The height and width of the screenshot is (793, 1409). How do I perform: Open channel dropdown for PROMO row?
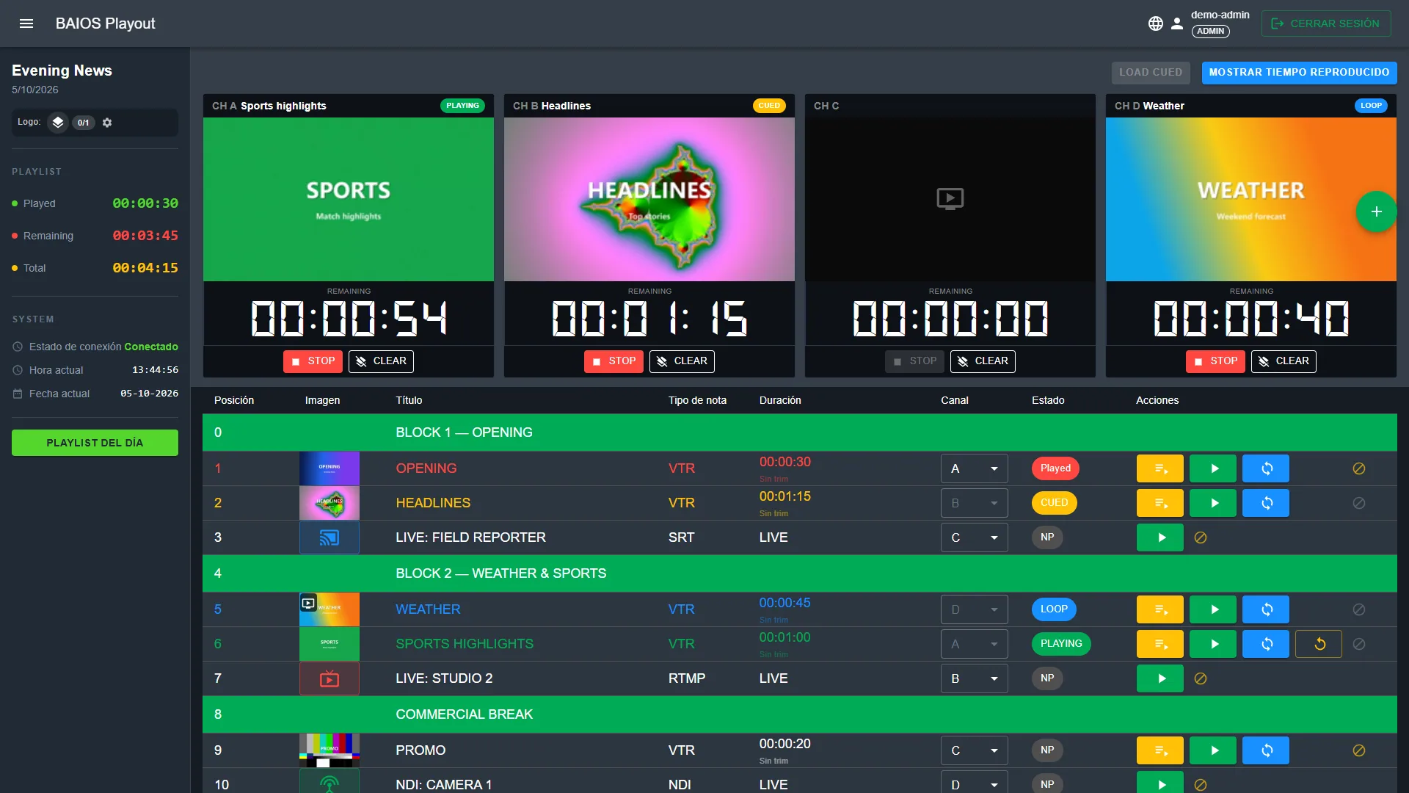tap(974, 750)
